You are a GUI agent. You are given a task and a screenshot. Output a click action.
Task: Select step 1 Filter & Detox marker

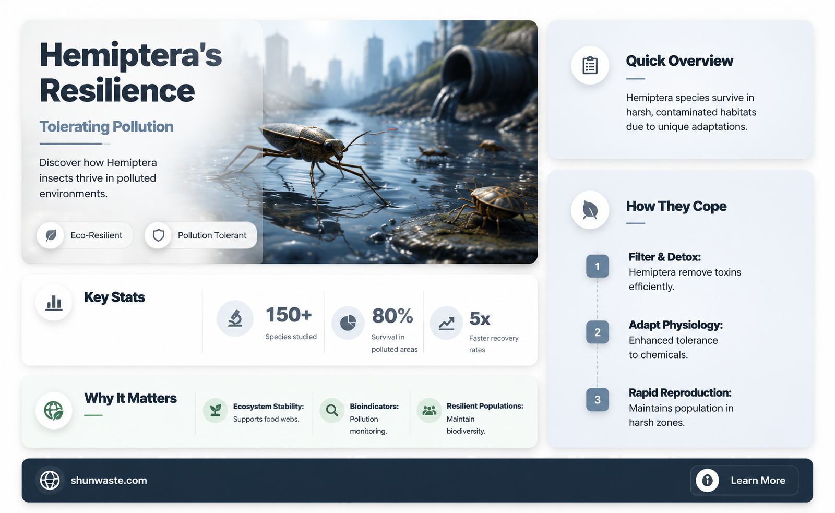click(x=598, y=266)
